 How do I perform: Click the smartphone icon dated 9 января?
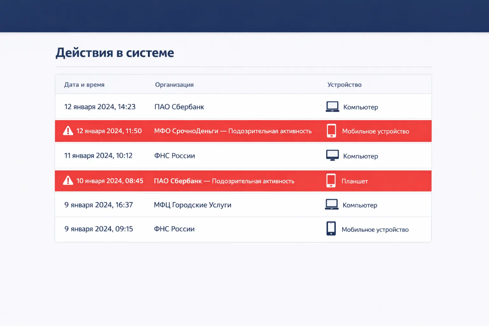[x=331, y=228]
